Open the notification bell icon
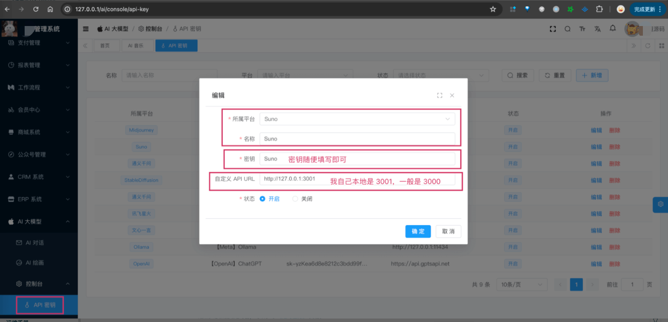Viewport: 668px width, 322px height. (x=612, y=28)
